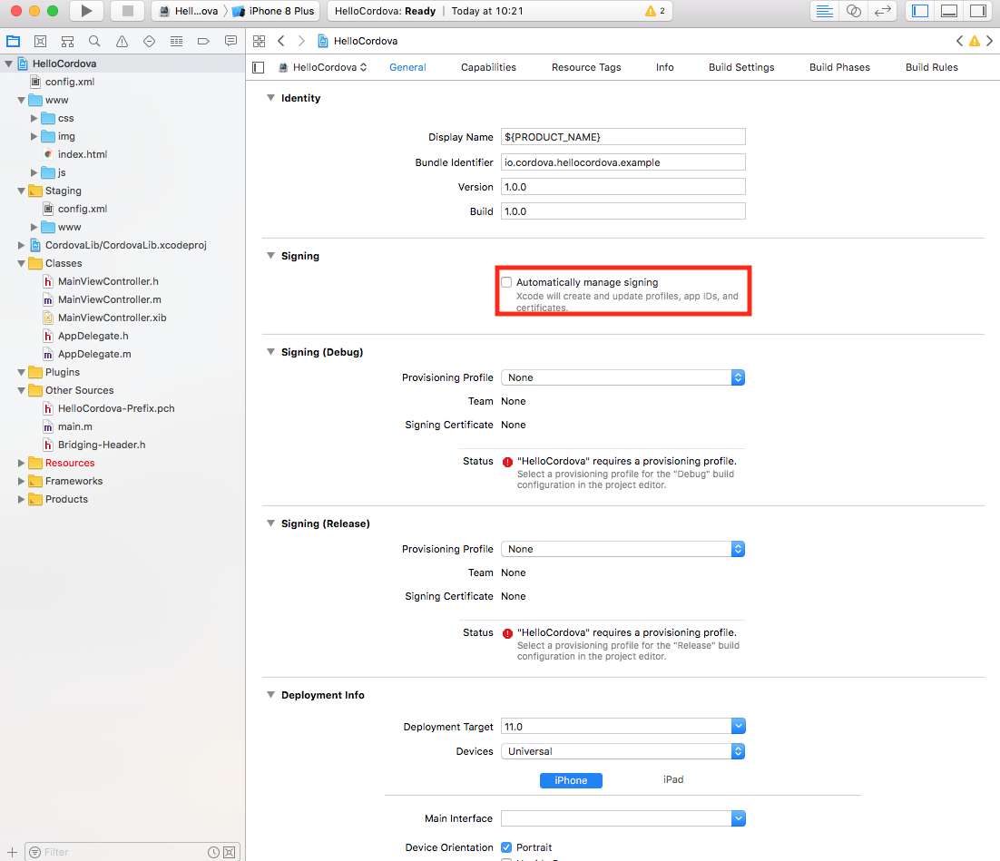Click the Bundle Identifier field
The image size is (1000, 861).
point(623,162)
